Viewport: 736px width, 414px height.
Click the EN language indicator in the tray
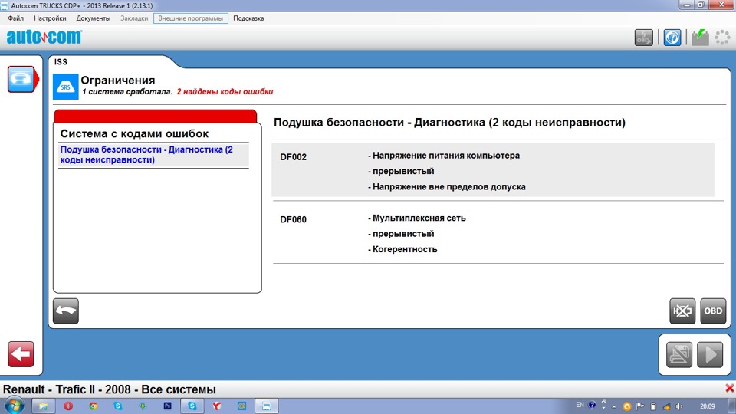[580, 405]
